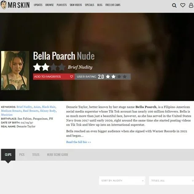Click the Skinny Body keyword link
This screenshot has width=194, height=194.
click(48, 111)
